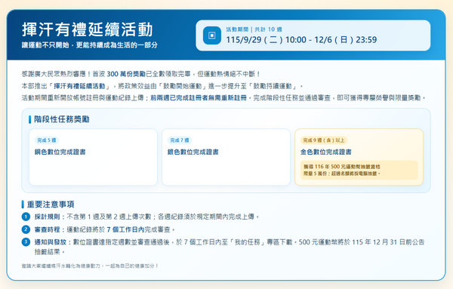This screenshot has width=453, height=289.
Task: Click the phrase 「我的任務」 in the third note
Action: click(248, 242)
